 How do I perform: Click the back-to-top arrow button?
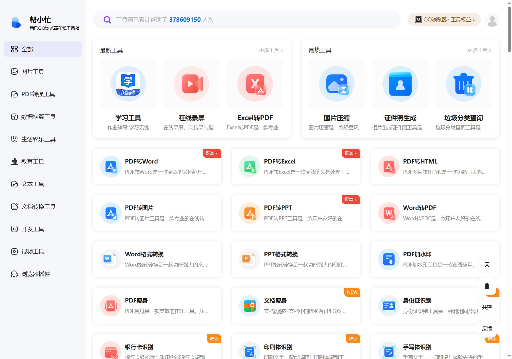pos(487,265)
